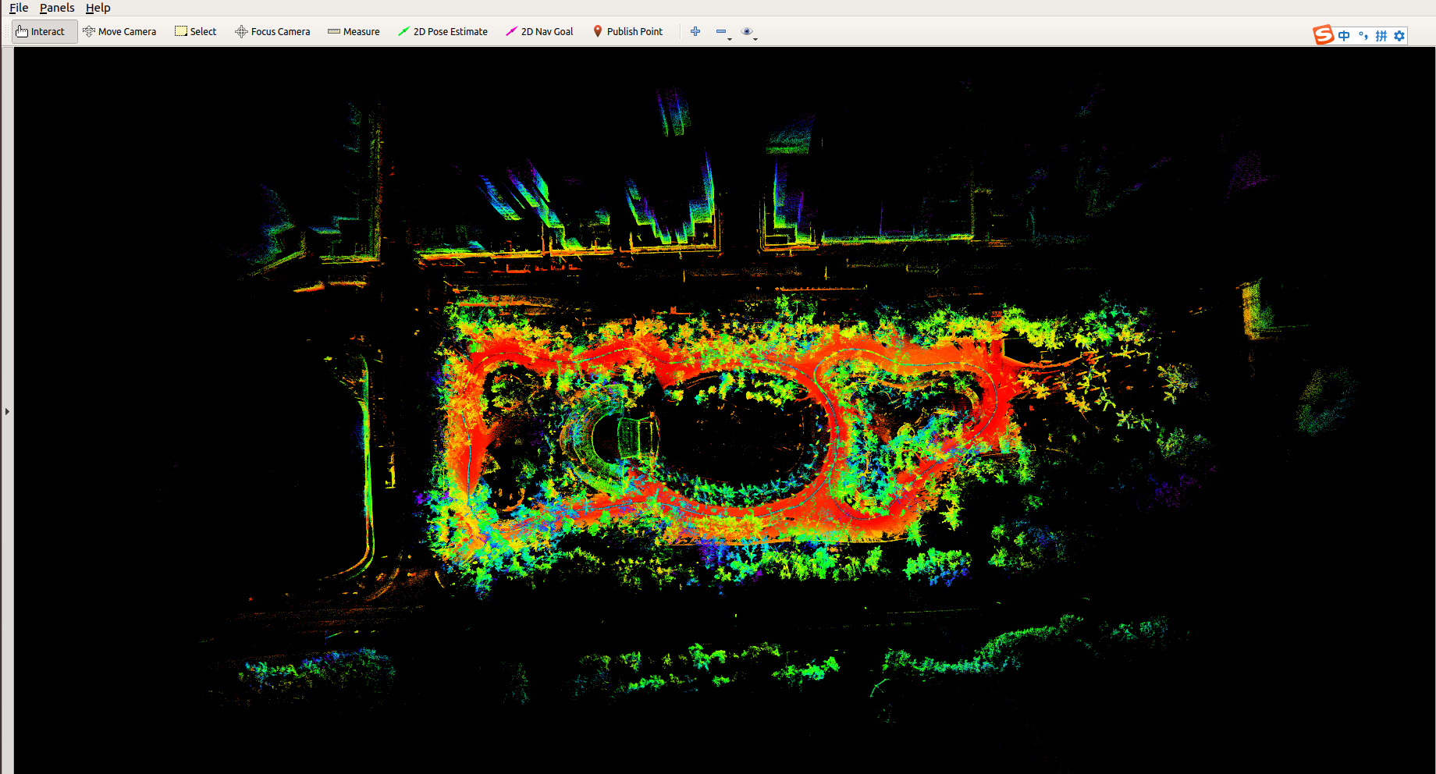Toggle the input method punctuation mode
Viewport: 1436px width, 774px height.
pyautogui.click(x=1363, y=36)
